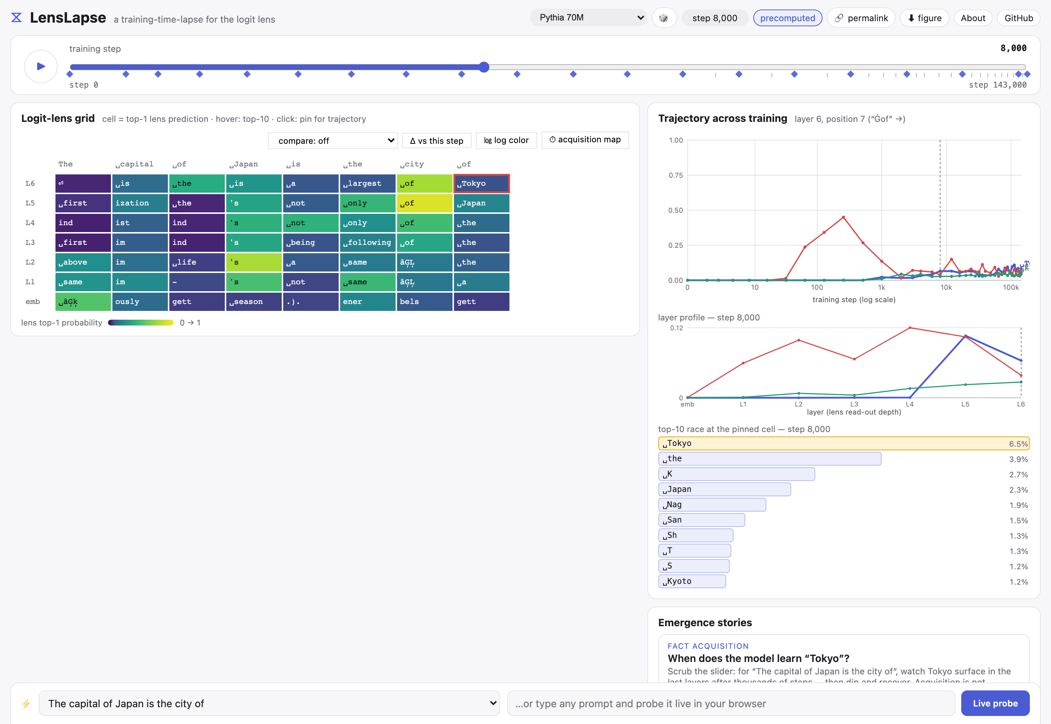1051x724 pixels.
Task: Click the ␣Sh bar in top-10 race
Action: click(695, 535)
